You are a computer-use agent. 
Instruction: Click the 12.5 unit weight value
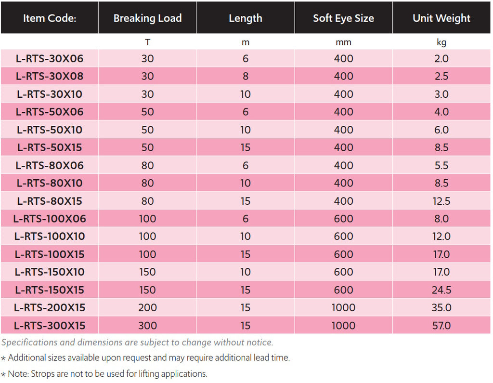point(441,201)
